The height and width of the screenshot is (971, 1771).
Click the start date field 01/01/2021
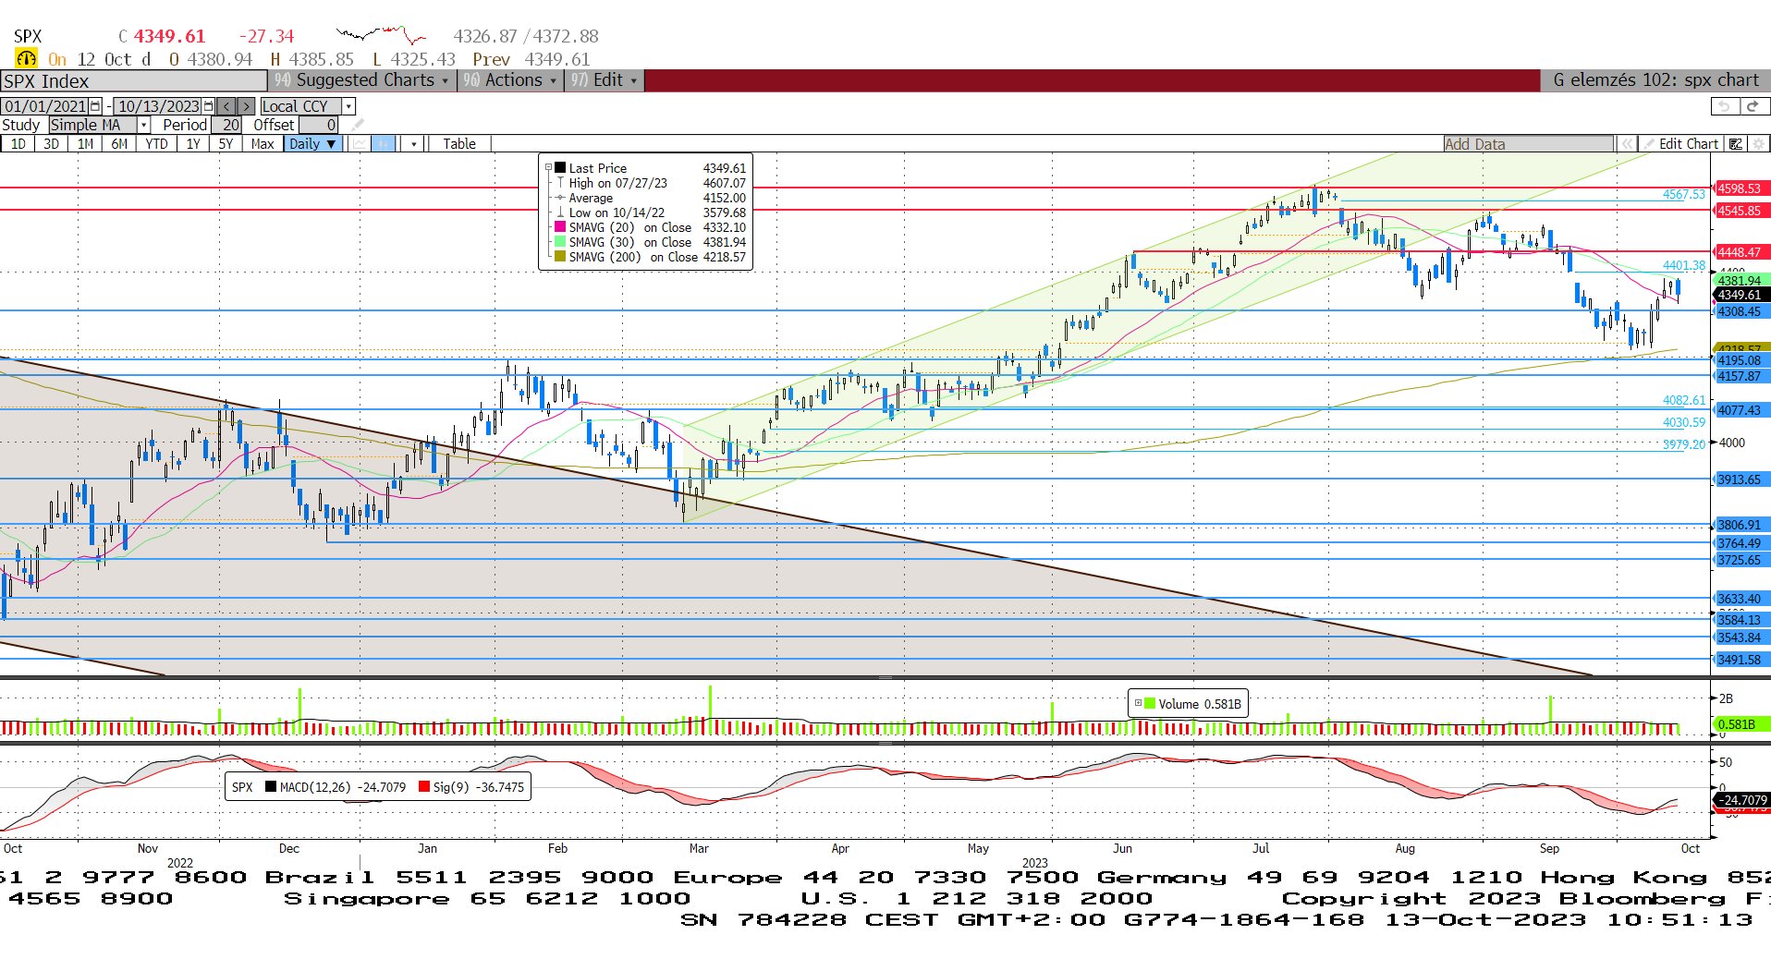(45, 106)
